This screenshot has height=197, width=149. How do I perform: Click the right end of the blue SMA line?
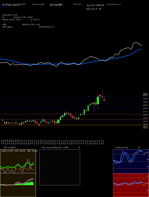[141, 49]
